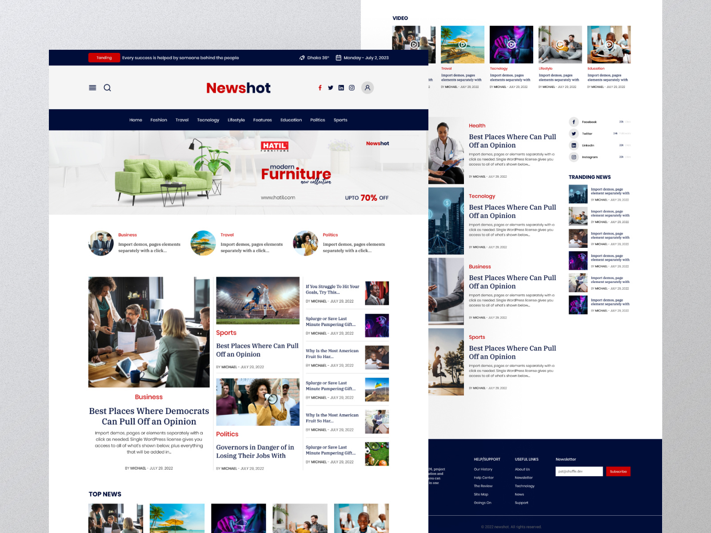
Task: Click the calendar icon beside Monday date
Action: click(339, 58)
